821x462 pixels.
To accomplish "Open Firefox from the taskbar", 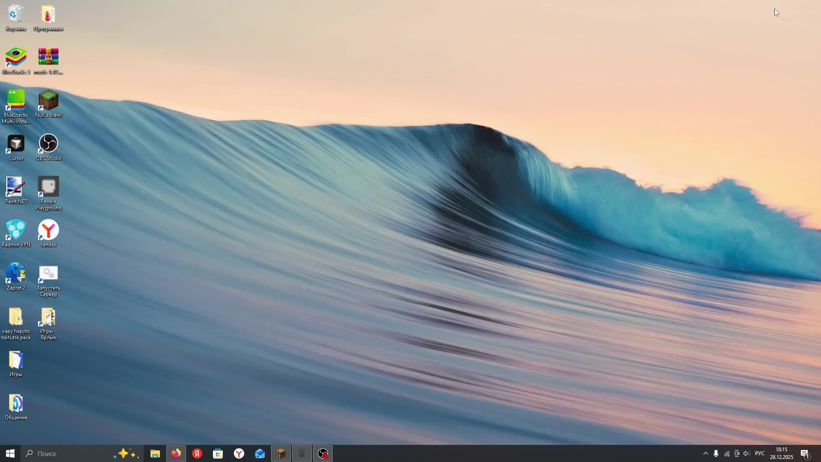I will point(176,453).
